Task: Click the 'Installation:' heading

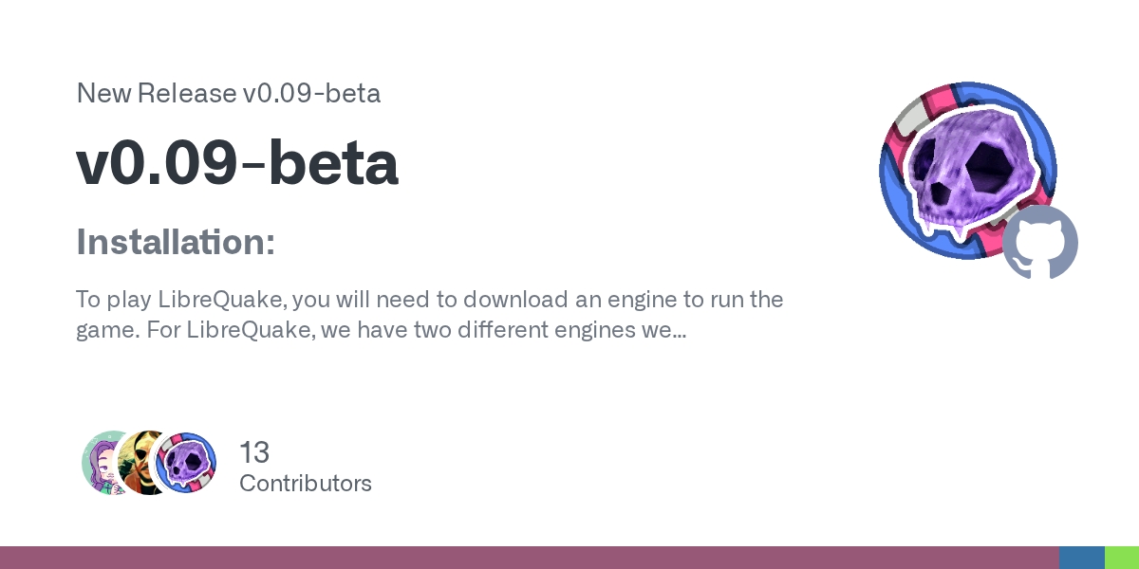Action: pos(176,242)
